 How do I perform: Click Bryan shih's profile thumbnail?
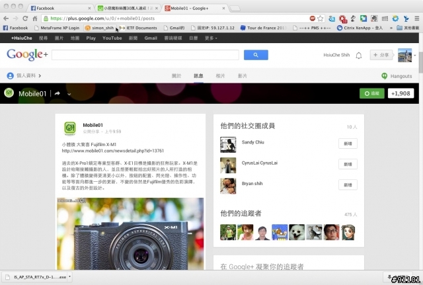click(x=228, y=186)
